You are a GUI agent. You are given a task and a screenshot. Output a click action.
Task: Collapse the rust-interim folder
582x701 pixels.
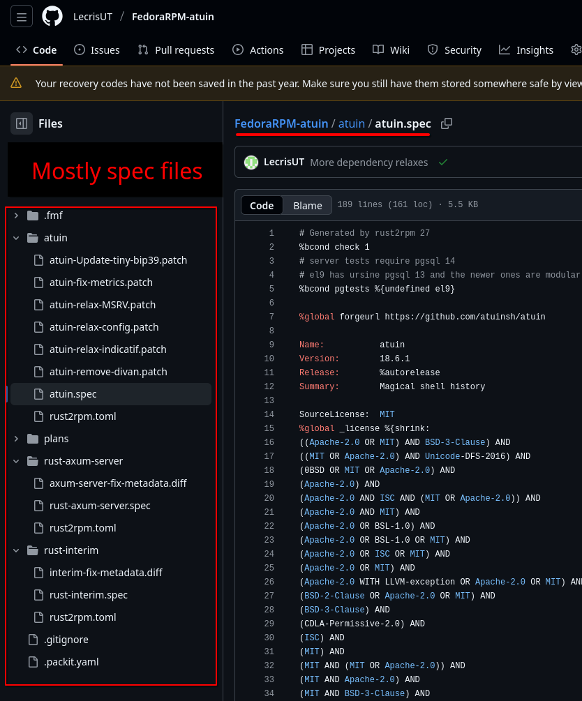(16, 550)
